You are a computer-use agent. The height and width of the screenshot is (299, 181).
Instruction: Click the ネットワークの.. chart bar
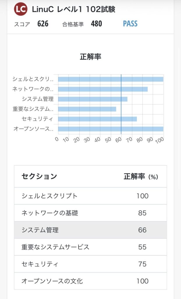point(103,89)
